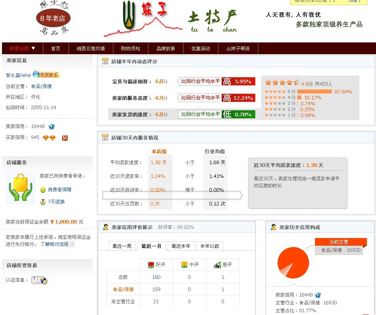Click the buyer credit diamond icons

tap(49, 138)
